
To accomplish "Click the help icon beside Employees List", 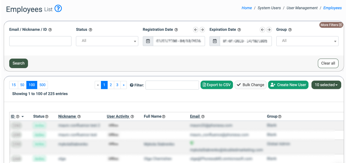I will (58, 9).
